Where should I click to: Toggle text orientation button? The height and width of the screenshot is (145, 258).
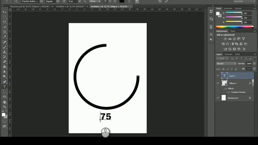[17, 1]
